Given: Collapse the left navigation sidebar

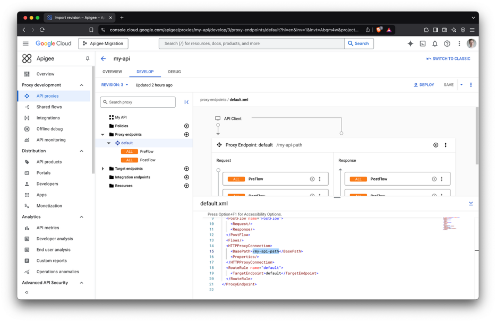Looking at the screenshot, I should [27, 292].
